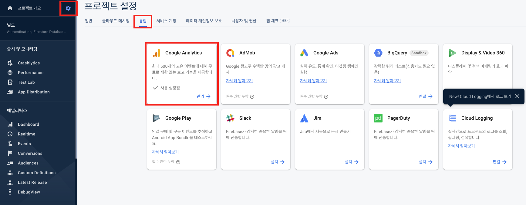Open Cloud Logging 자세히 알아보기 link
The image size is (526, 205).
coord(461,146)
